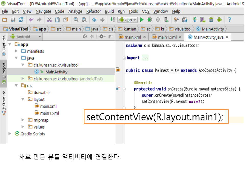Select main1.xml in the layout folder
This screenshot has height=184, width=245.
pos(49,113)
